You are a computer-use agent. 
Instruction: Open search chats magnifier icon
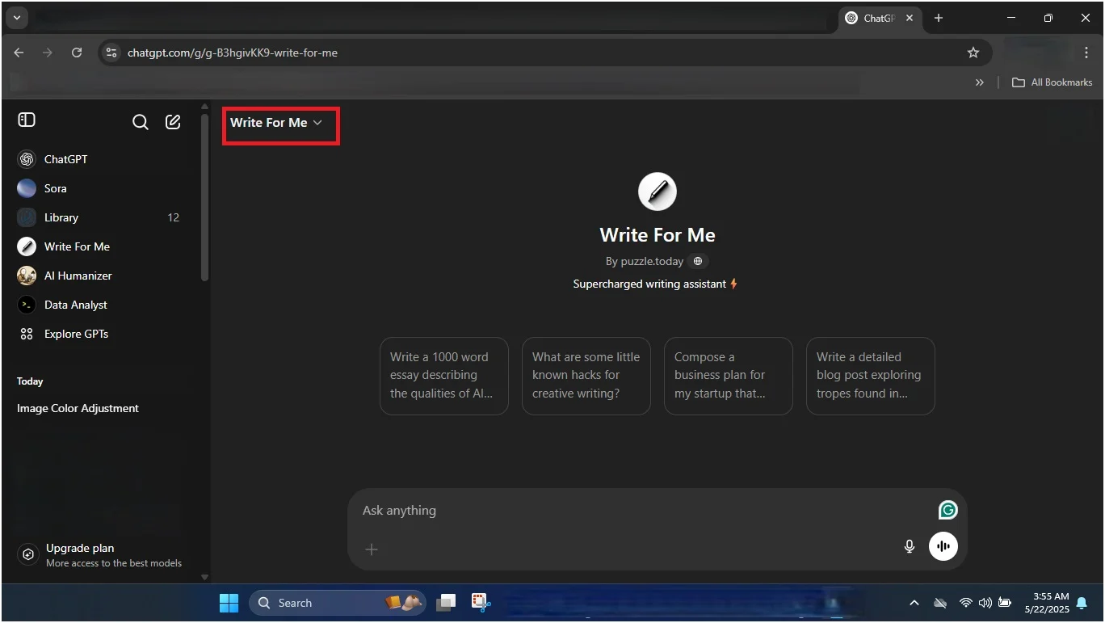(x=141, y=122)
